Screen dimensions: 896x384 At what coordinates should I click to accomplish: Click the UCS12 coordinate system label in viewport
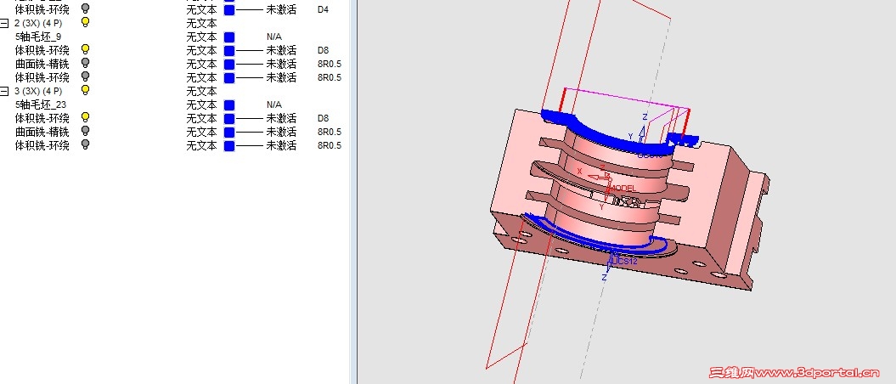(x=626, y=261)
